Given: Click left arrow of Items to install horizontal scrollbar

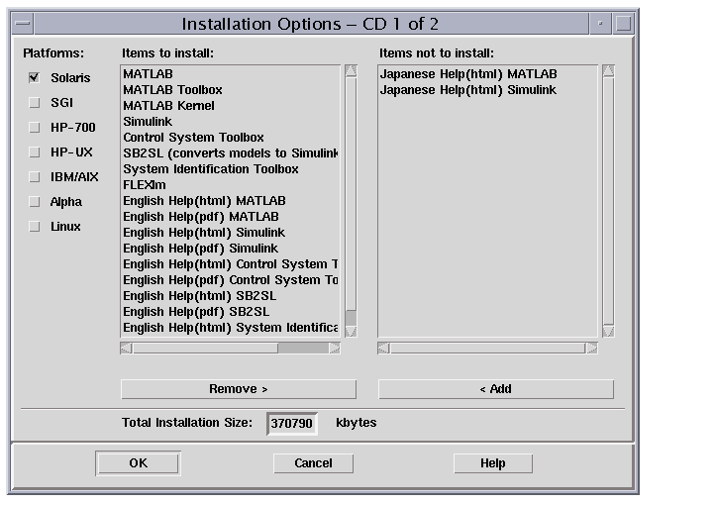Looking at the screenshot, I should pos(127,349).
